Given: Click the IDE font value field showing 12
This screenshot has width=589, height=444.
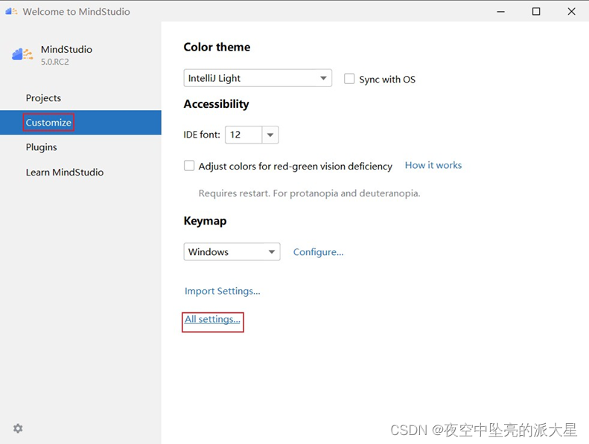Looking at the screenshot, I should coord(243,135).
